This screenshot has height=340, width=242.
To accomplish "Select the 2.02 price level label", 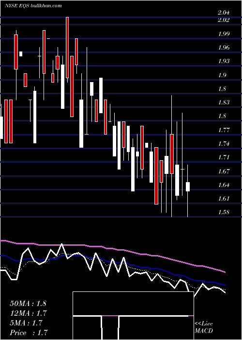I will (224, 20).
